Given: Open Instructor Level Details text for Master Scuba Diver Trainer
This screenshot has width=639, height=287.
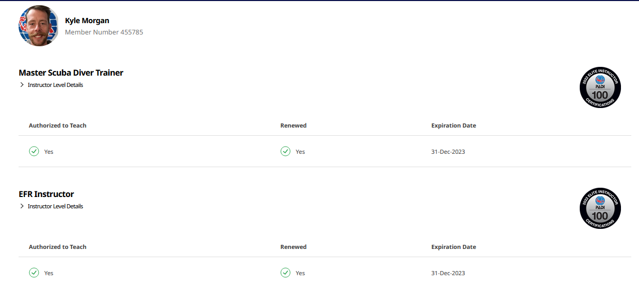Looking at the screenshot, I should pos(55,85).
